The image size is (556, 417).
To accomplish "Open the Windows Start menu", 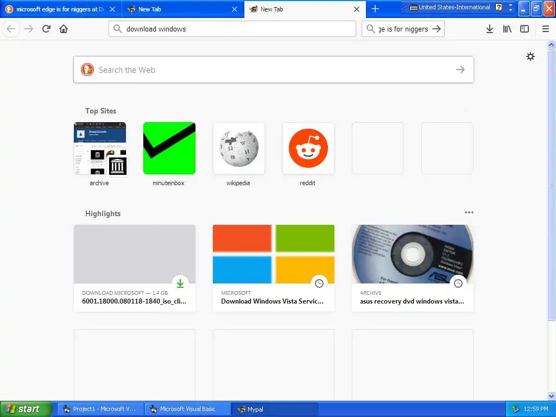I will click(x=26, y=409).
